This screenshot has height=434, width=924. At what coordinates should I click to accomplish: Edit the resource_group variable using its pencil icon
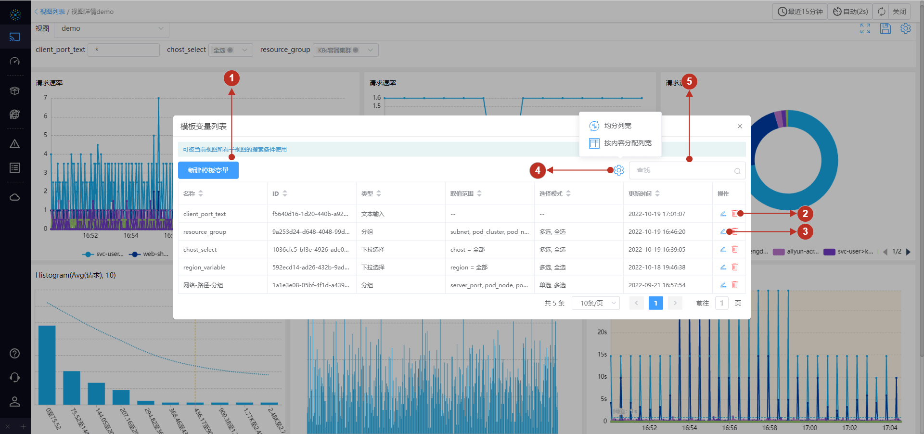coord(723,231)
